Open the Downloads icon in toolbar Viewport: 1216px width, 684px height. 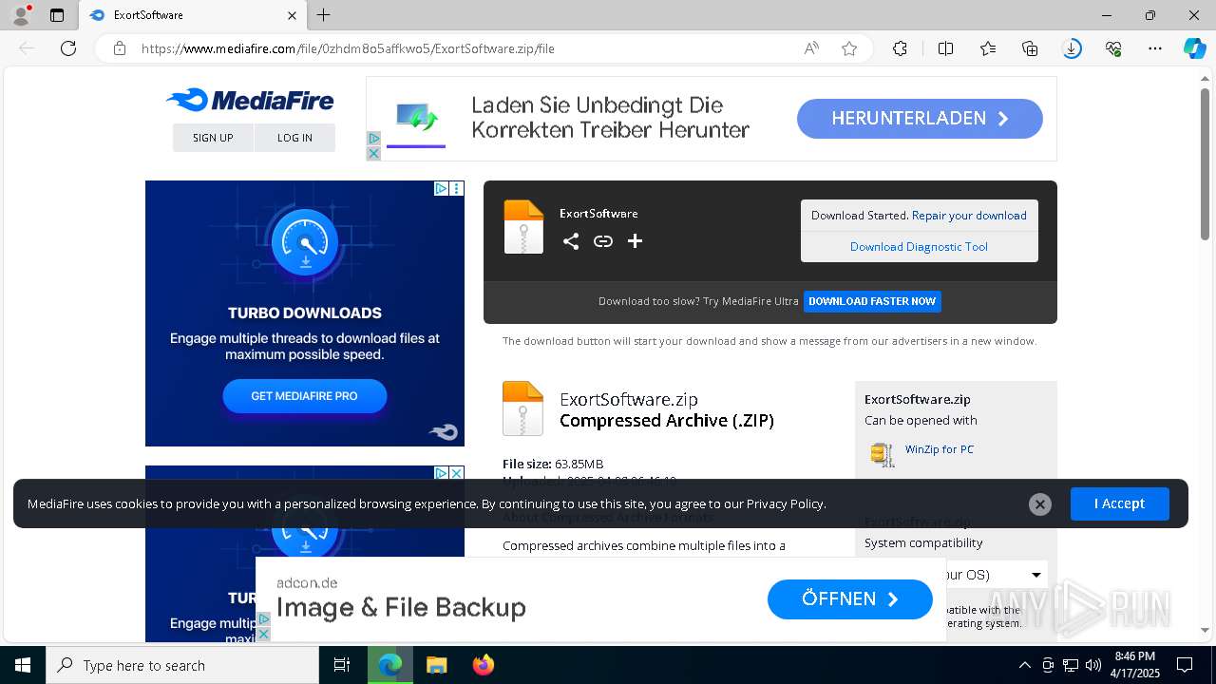(x=1072, y=48)
